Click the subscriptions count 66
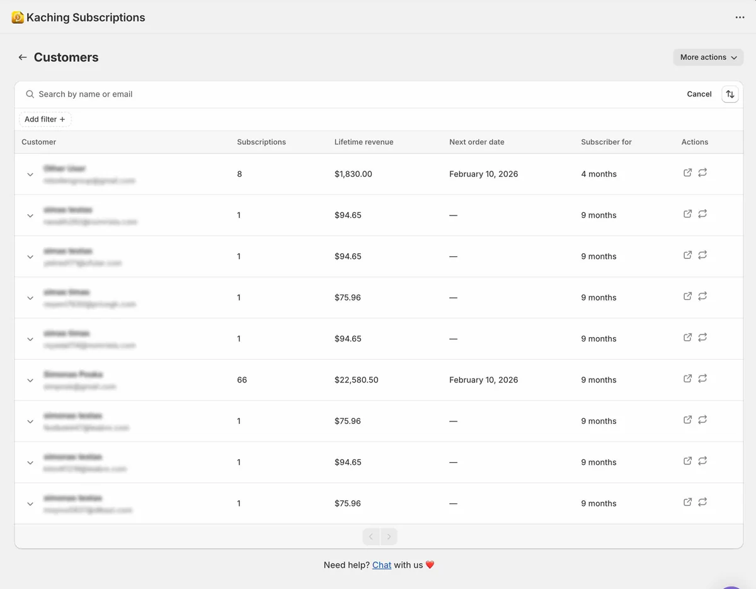 pyautogui.click(x=242, y=380)
